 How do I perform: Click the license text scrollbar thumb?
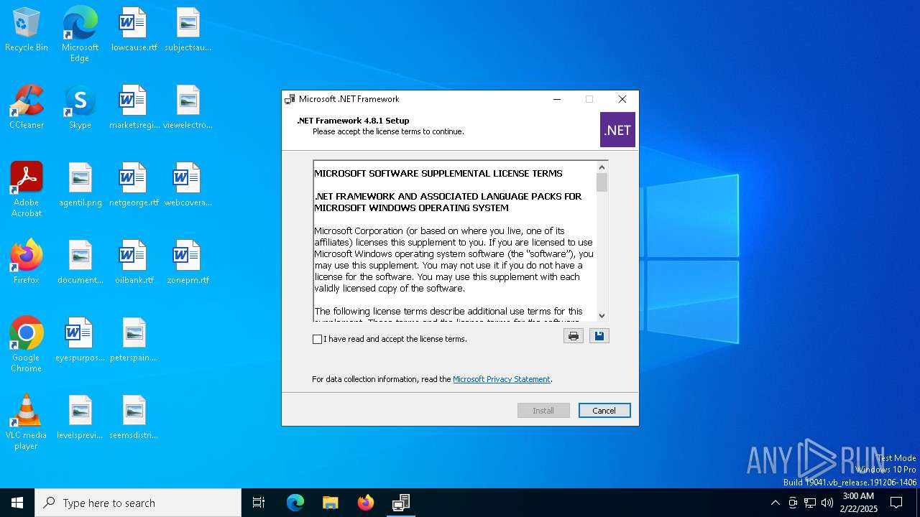[602, 182]
